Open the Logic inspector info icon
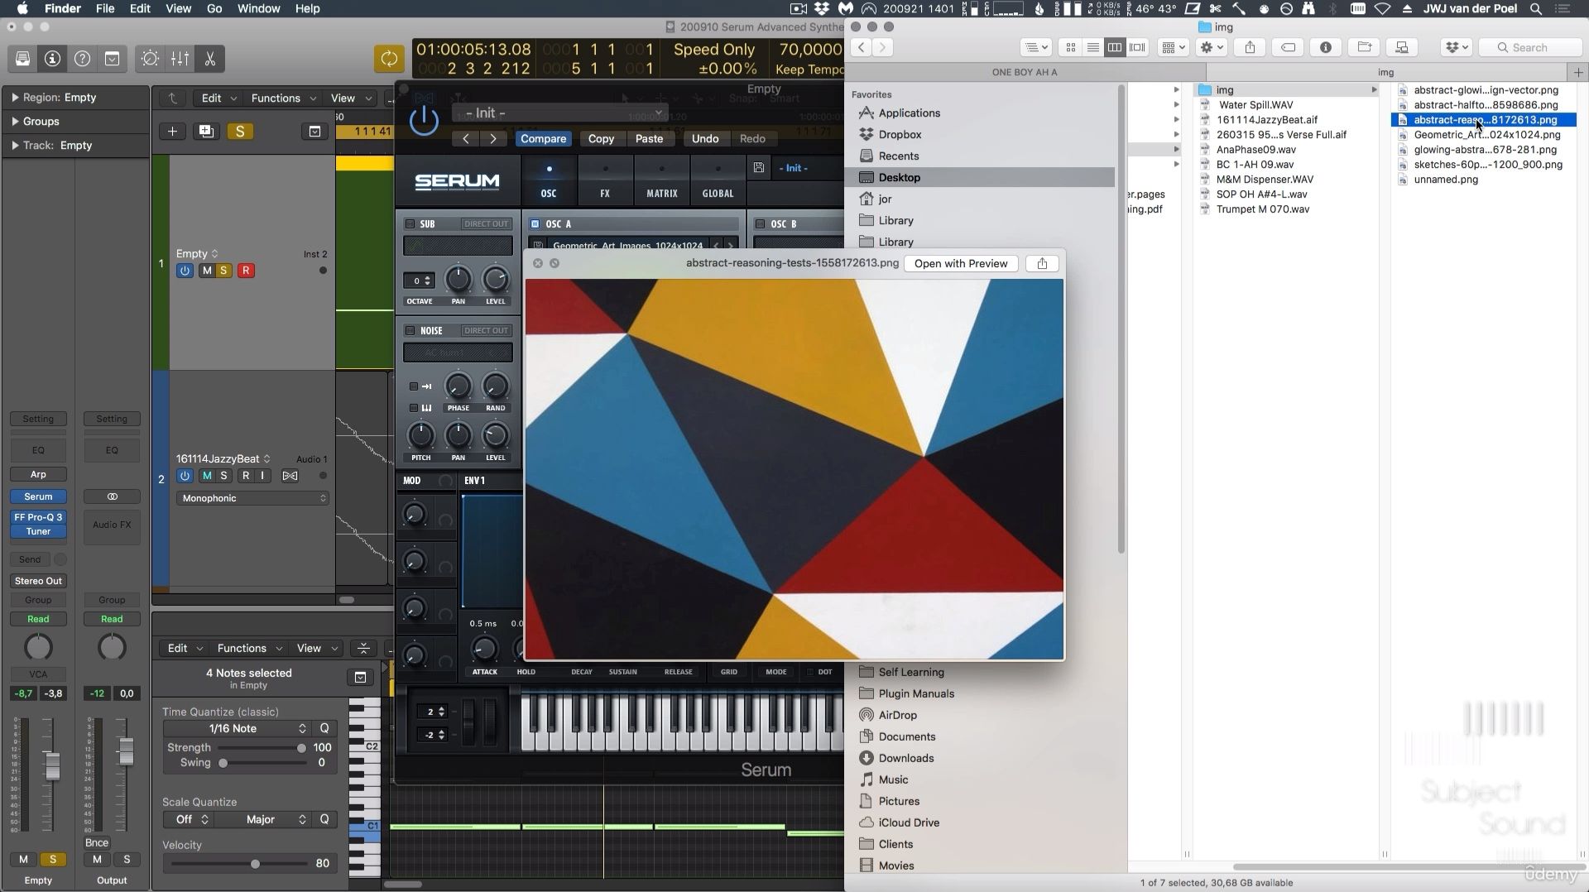Screen dimensions: 1589x892 tap(52, 59)
